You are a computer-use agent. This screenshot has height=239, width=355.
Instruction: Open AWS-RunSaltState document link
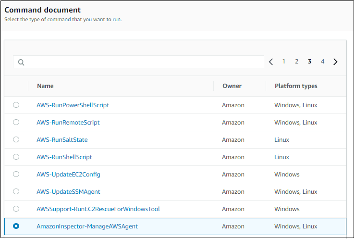pos(62,140)
